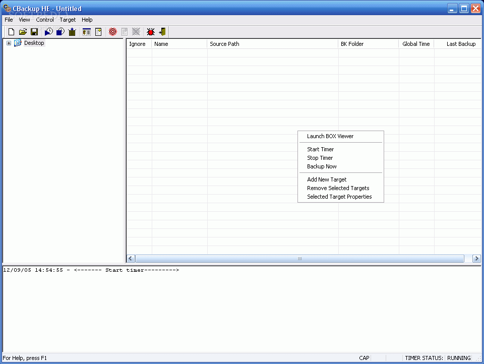The image size is (484, 364).
Task: Click the Source Path column header
Action: point(273,44)
